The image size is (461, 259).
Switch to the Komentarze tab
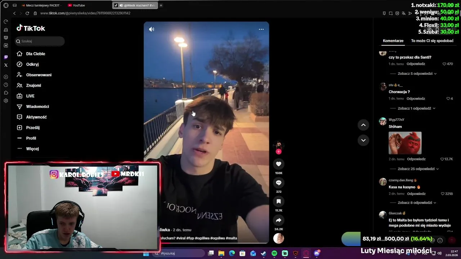[x=393, y=41]
